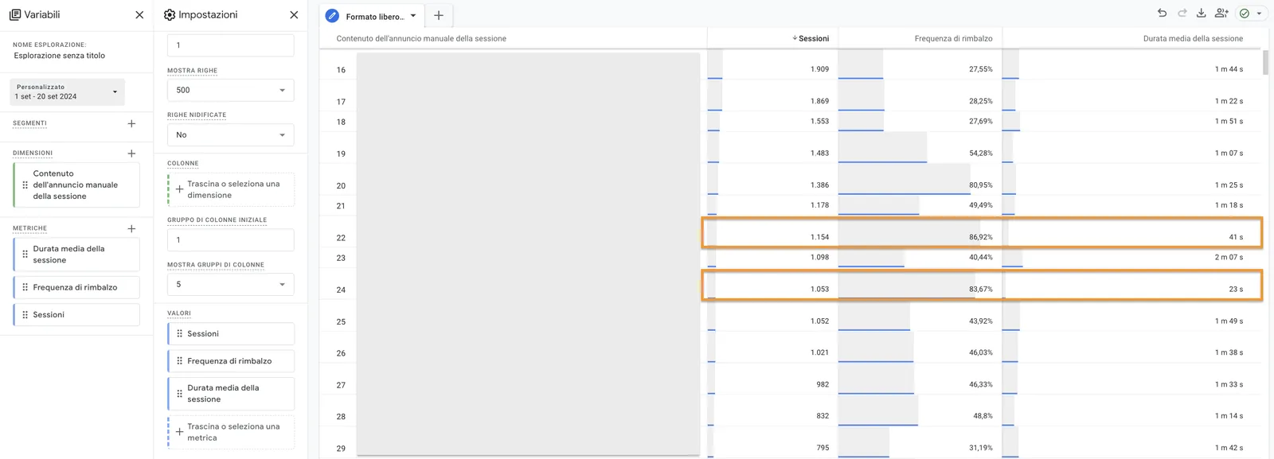
Task: Click the sessions value 1.052 in row 25
Action: coord(819,321)
